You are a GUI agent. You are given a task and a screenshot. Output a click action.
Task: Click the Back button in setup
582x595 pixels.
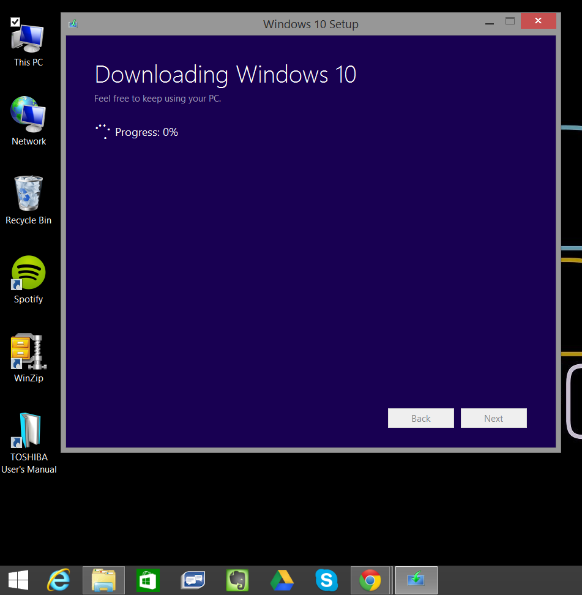tap(420, 418)
